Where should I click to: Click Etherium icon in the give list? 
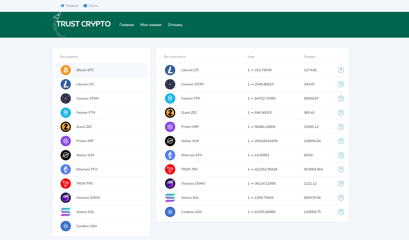[66, 169]
